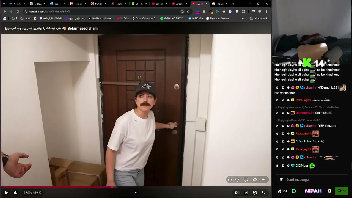Delete GiGPlus's chat message

(x=277, y=166)
